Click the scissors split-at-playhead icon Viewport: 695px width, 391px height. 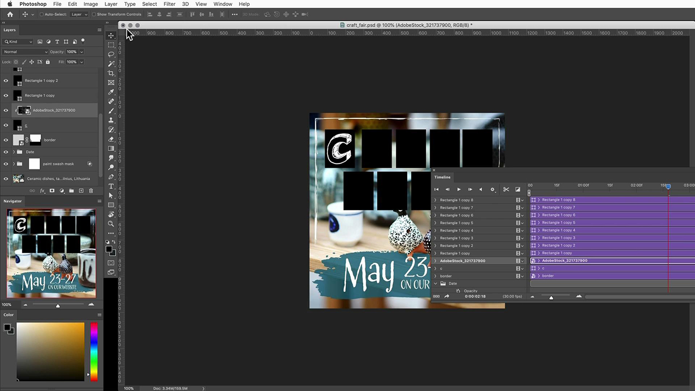[x=506, y=190]
